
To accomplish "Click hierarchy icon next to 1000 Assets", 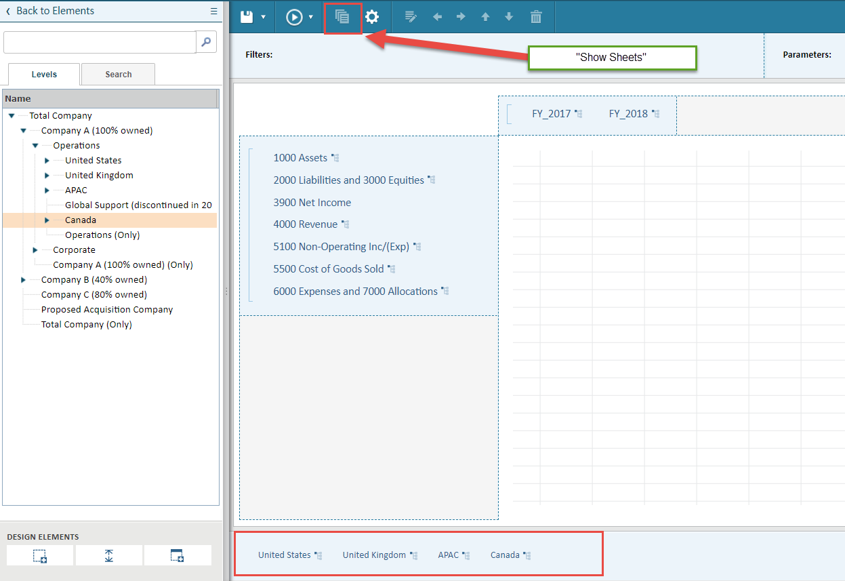I will click(335, 158).
